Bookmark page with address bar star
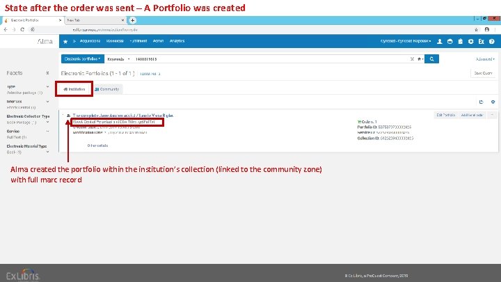 pos(476,30)
